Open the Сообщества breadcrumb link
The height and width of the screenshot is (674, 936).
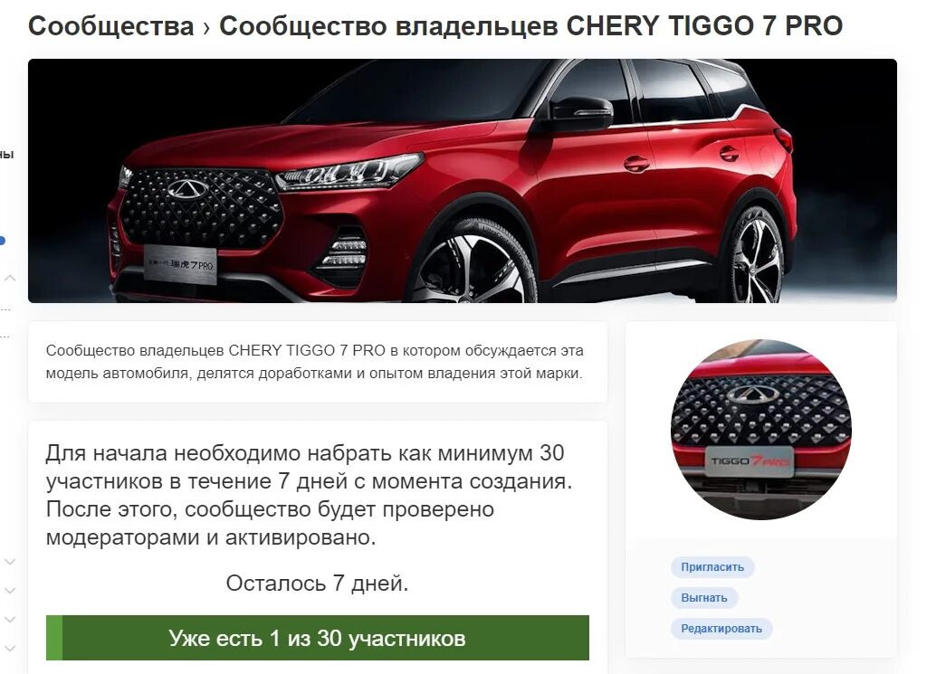[111, 26]
